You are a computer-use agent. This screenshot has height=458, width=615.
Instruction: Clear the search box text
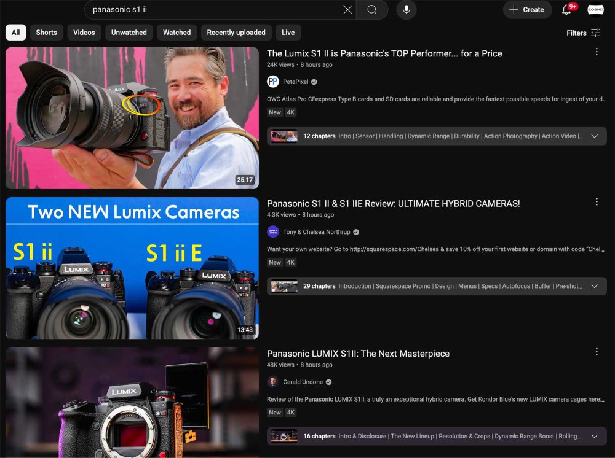(347, 10)
